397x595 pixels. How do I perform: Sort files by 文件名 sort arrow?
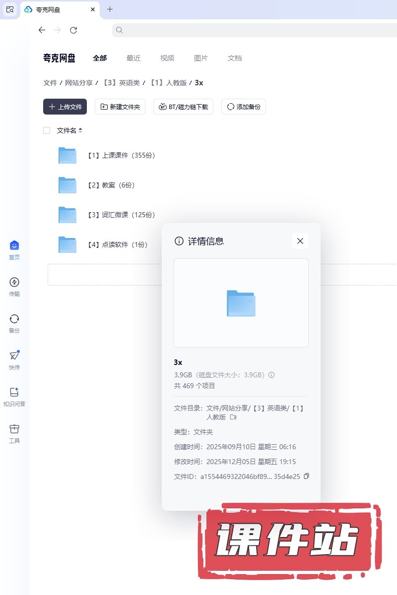80,130
